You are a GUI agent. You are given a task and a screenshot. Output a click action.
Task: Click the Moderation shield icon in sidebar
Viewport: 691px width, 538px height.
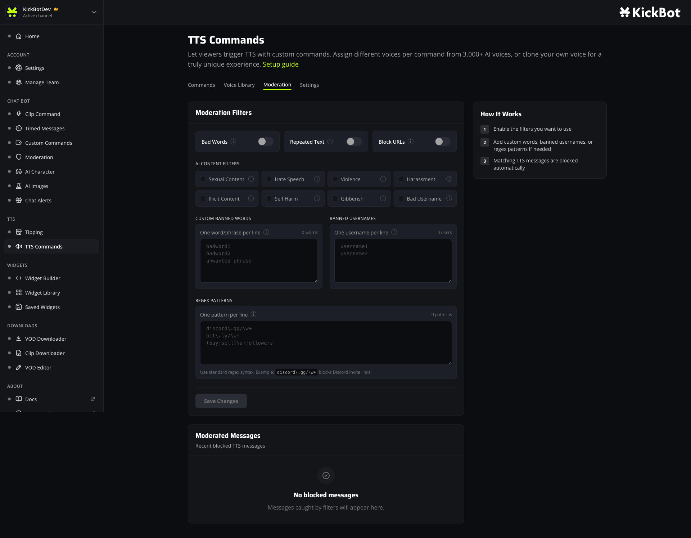click(x=19, y=157)
